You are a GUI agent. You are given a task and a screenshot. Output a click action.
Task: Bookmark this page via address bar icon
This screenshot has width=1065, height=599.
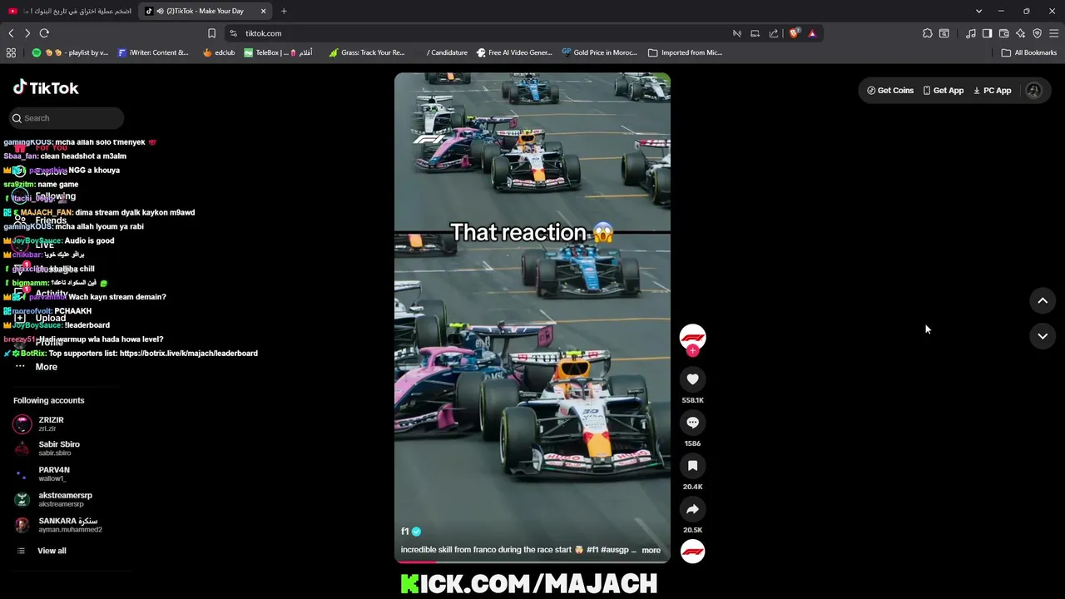tap(211, 33)
